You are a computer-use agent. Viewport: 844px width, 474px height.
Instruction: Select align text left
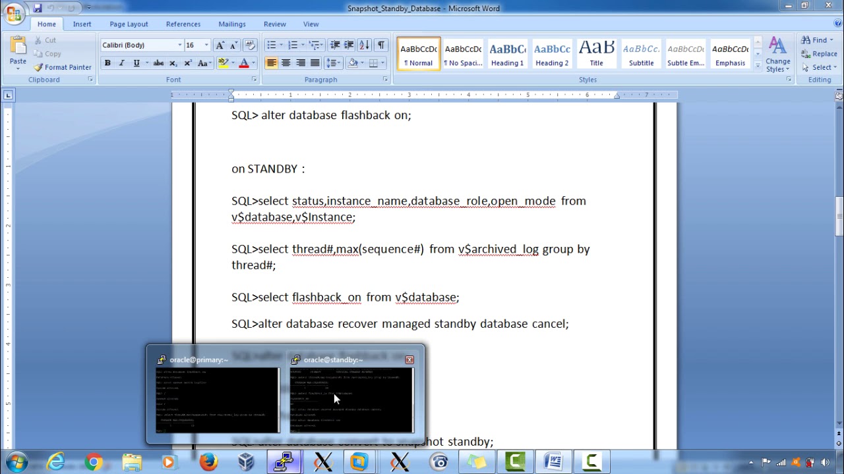[271, 63]
